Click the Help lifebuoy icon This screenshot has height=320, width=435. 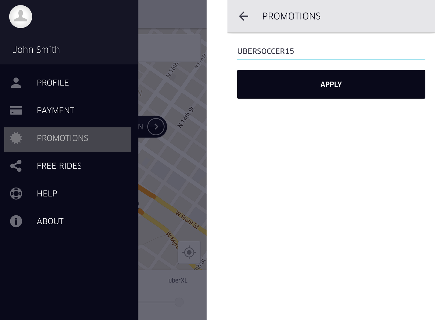16,194
